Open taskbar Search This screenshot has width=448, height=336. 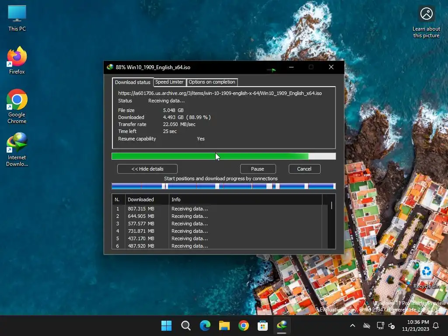click(185, 325)
